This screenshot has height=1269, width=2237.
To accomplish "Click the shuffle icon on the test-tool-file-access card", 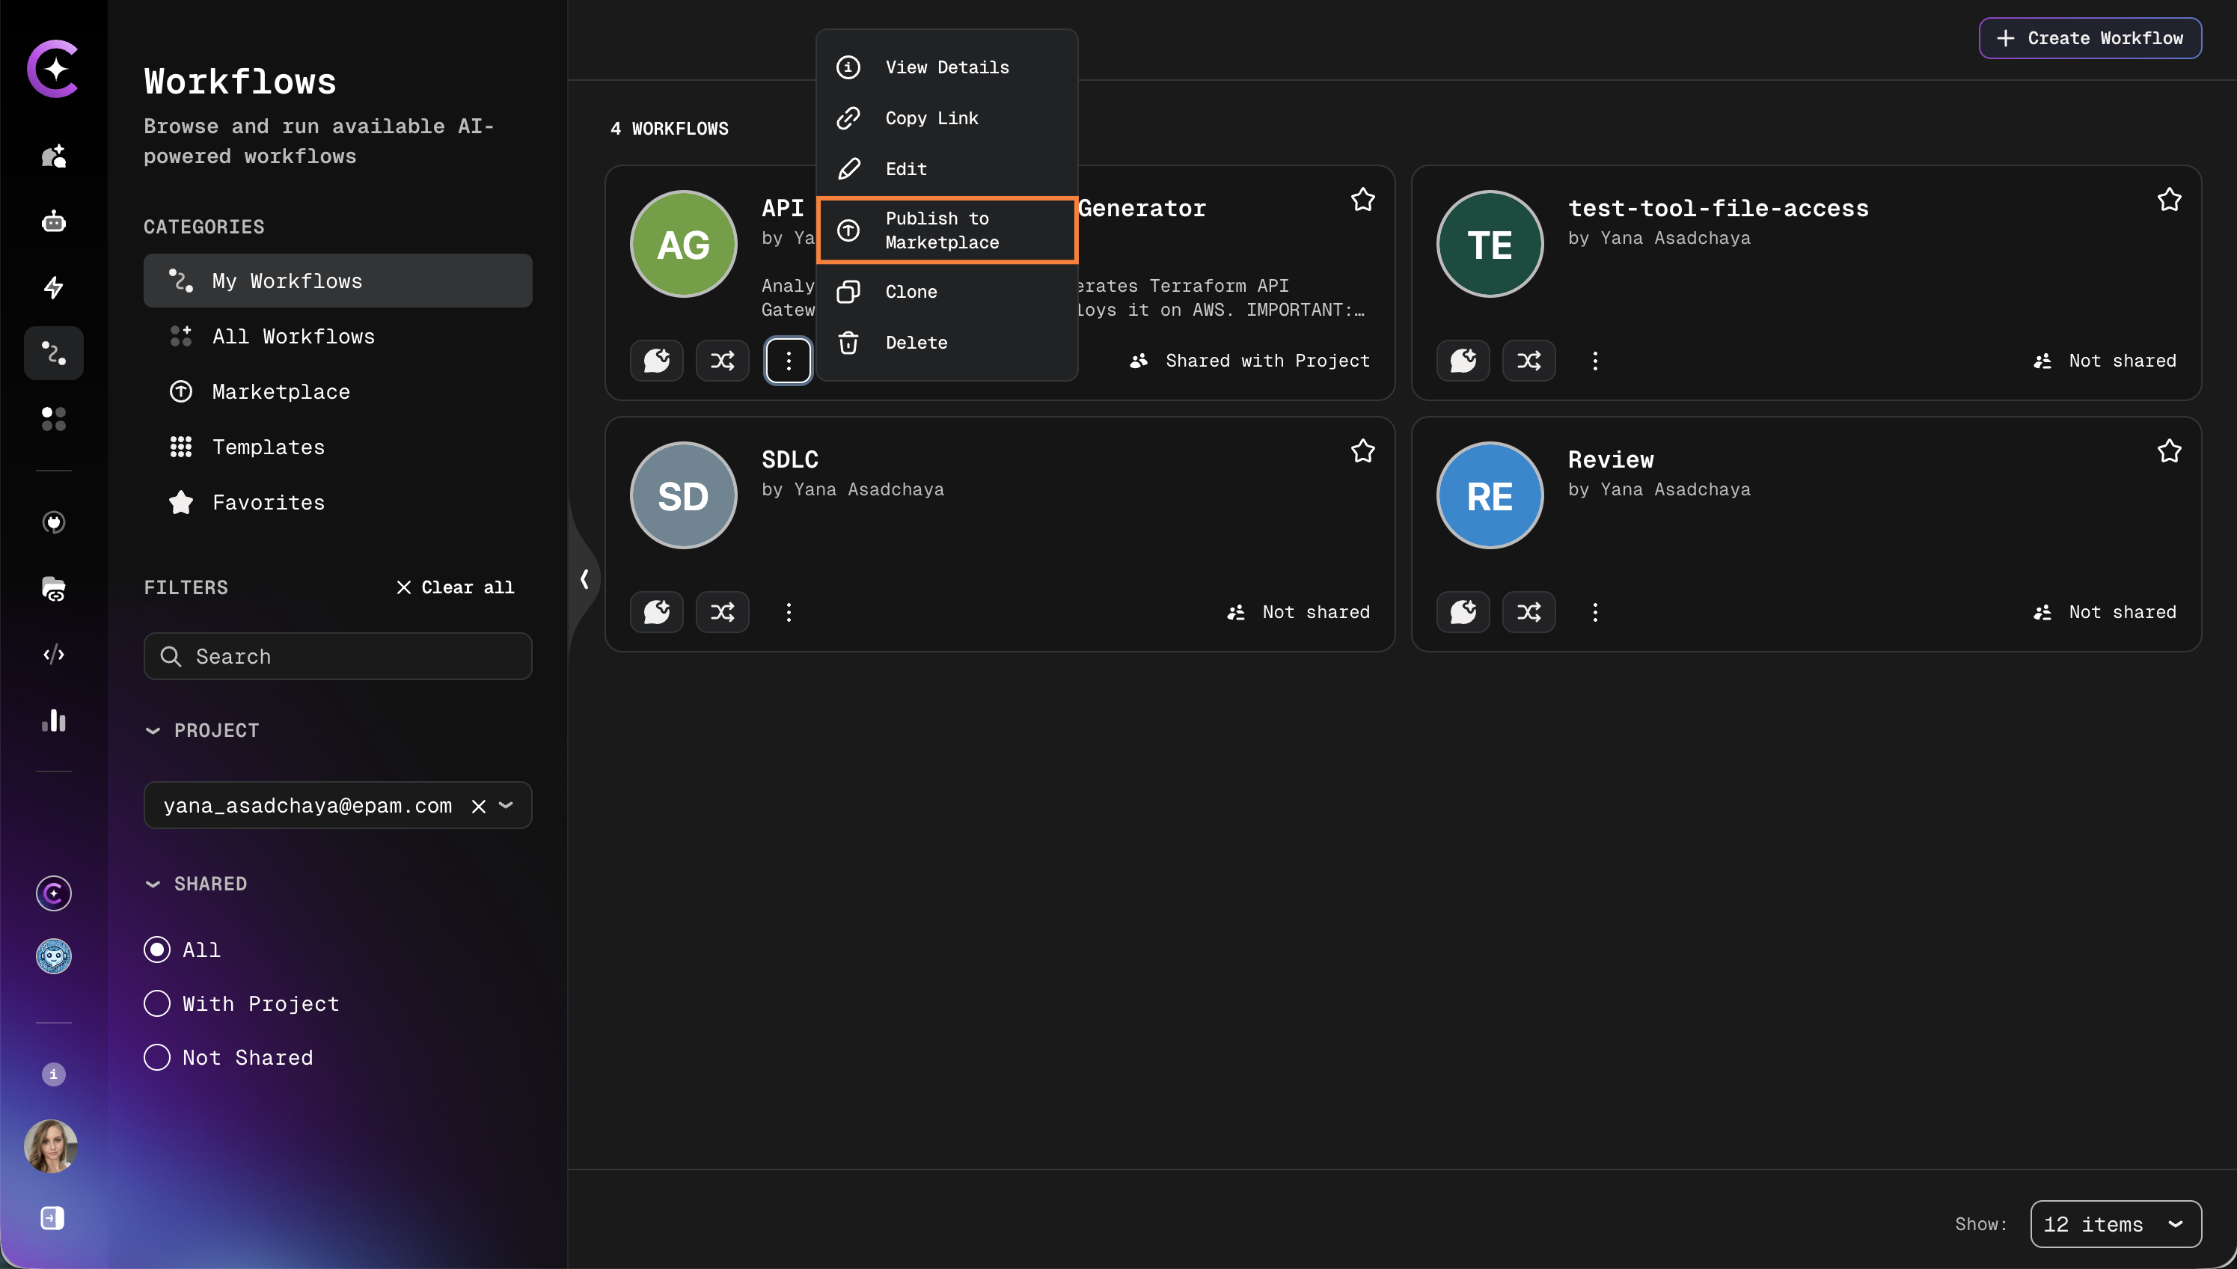I will (1529, 360).
